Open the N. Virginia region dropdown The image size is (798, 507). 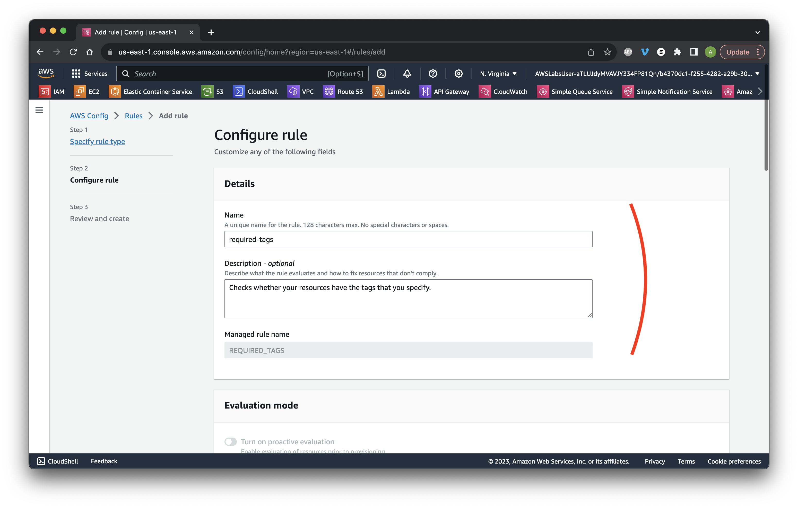(498, 74)
